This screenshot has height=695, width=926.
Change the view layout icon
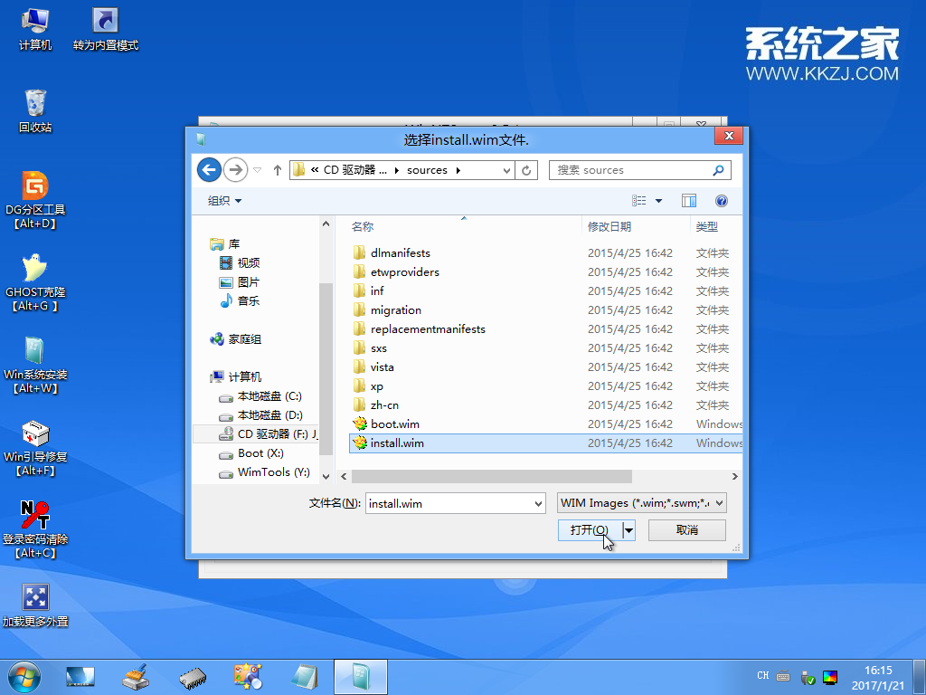click(x=639, y=200)
